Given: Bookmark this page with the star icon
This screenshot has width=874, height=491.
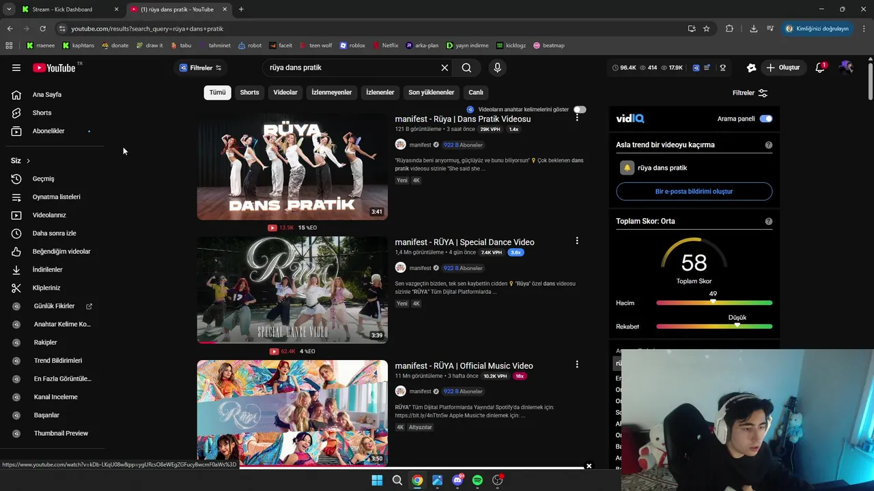Looking at the screenshot, I should (x=707, y=29).
